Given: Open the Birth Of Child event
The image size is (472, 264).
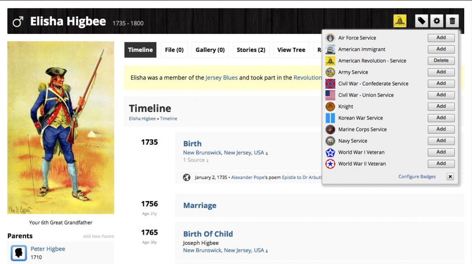Looking at the screenshot, I should coord(208,234).
